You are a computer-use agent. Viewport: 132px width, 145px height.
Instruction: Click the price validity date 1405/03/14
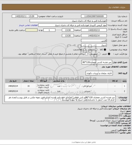click(x=94, y=35)
